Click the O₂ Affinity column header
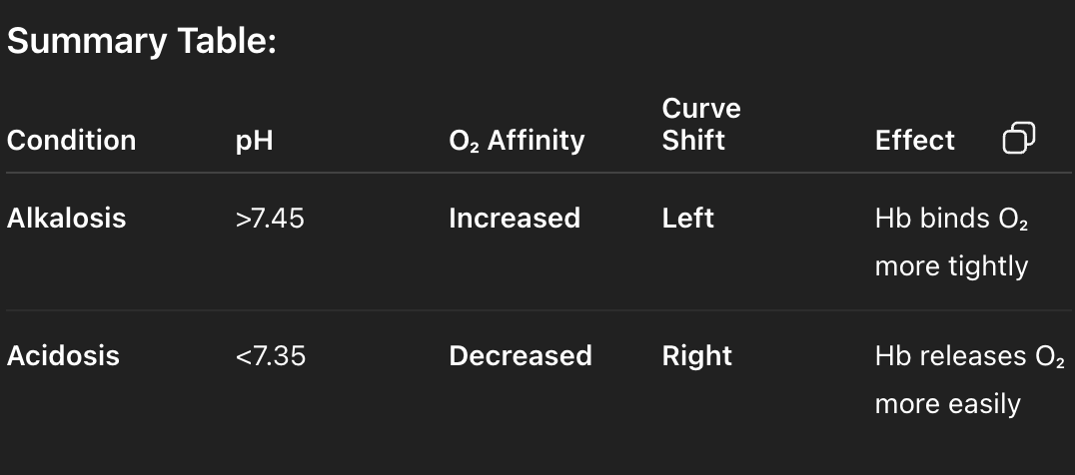This screenshot has width=1075, height=475. coord(517,141)
